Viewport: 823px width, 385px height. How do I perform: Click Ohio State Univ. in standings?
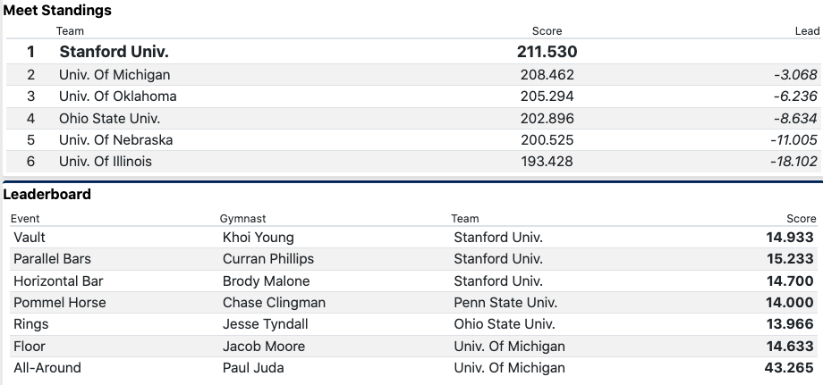pyautogui.click(x=110, y=118)
